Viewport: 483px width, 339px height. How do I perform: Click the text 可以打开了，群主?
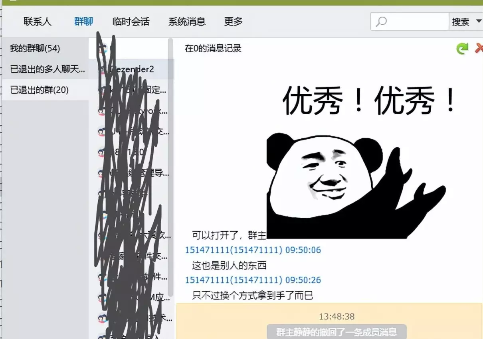[x=229, y=235]
